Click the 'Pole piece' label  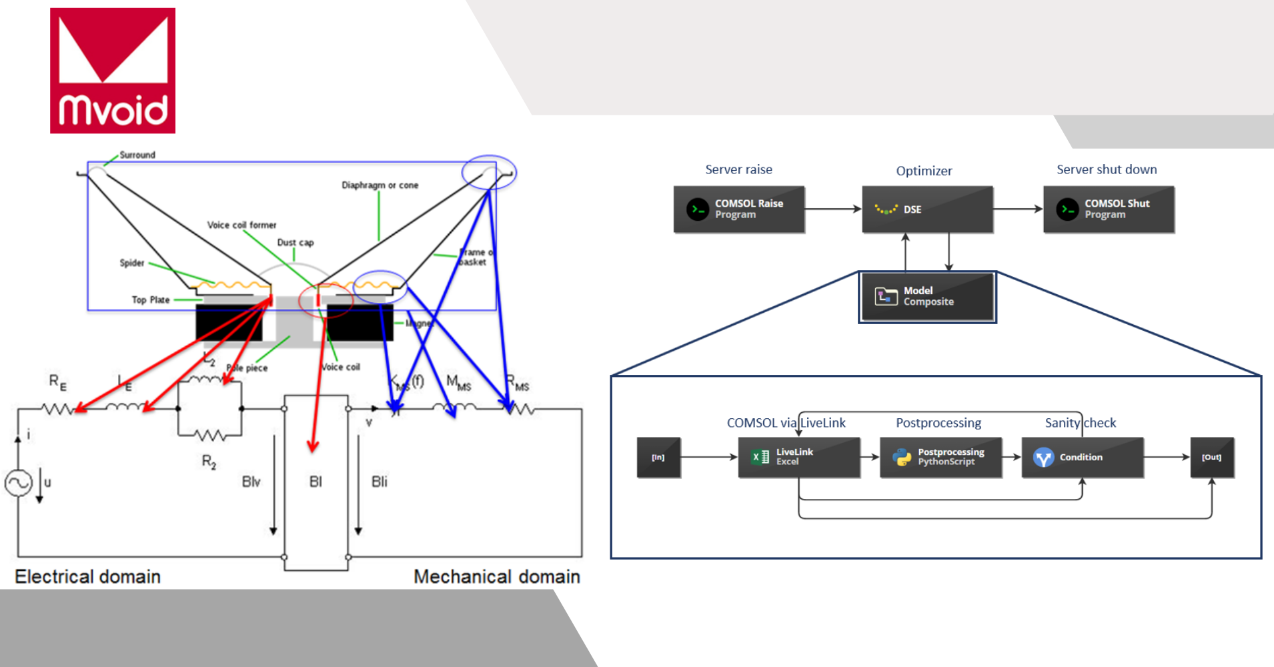(247, 368)
